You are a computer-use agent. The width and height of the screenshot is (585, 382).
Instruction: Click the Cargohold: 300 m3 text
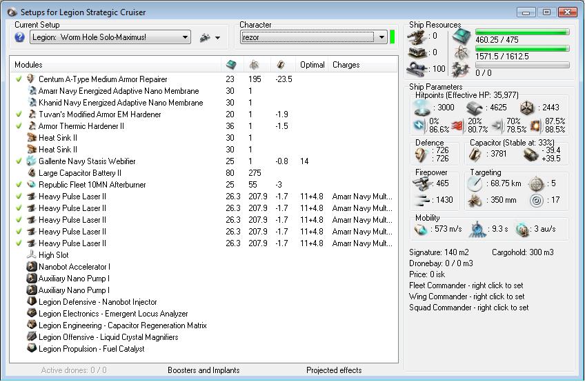(523, 252)
